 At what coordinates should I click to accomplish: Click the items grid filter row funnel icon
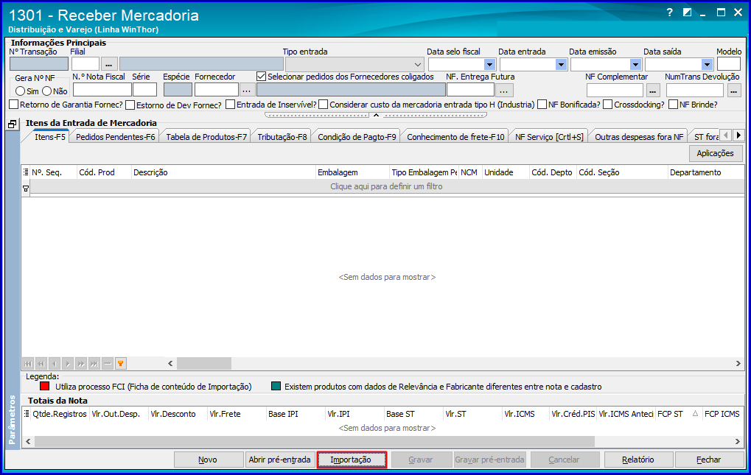tap(26, 189)
